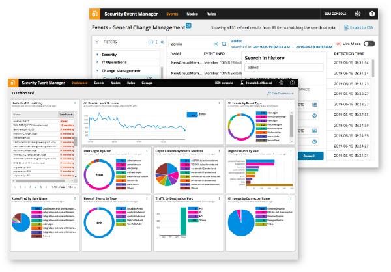Open second clock time picker in history popup

coord(315,141)
